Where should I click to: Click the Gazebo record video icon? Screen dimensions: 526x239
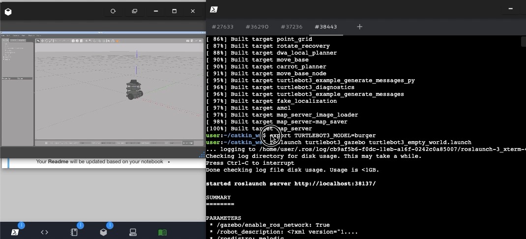[200, 41]
